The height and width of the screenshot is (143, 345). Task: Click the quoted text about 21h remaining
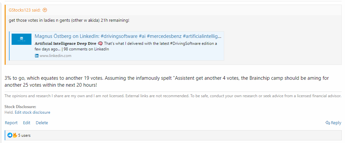point(69,20)
